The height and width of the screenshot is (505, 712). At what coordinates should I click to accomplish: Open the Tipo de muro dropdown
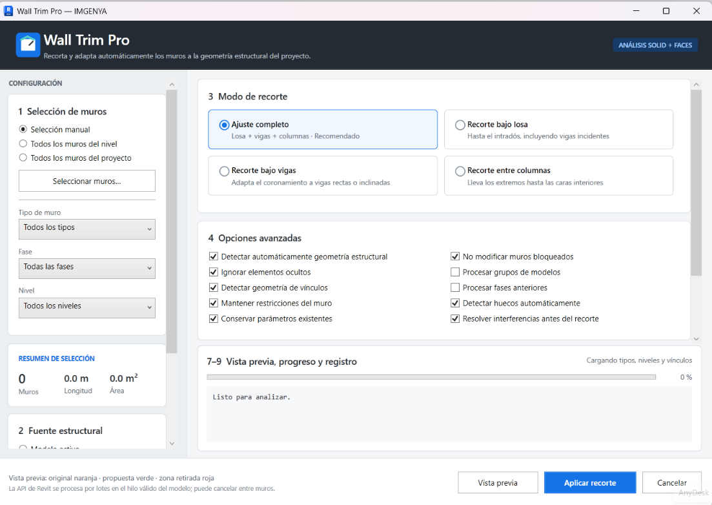point(86,229)
